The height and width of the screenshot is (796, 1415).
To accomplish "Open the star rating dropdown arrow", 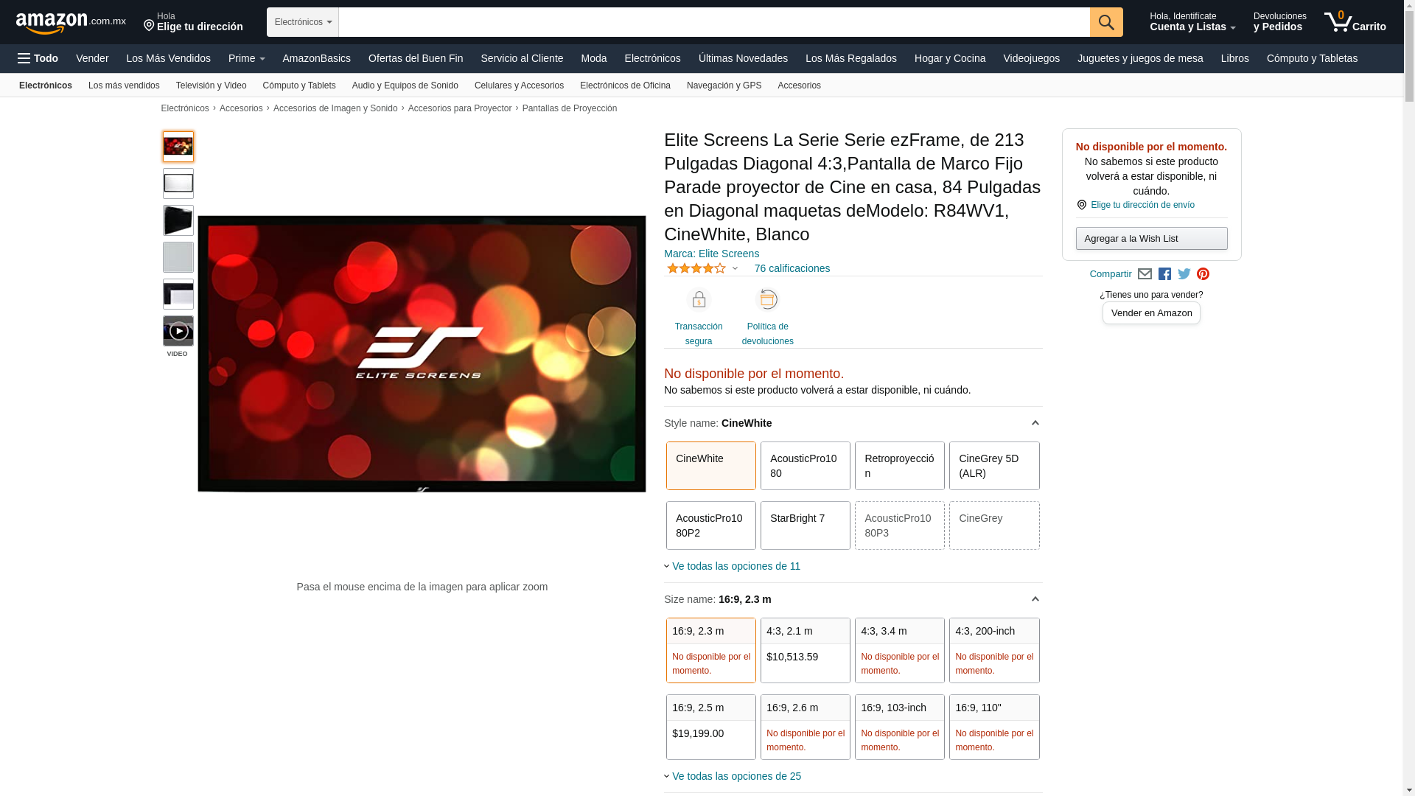I will click(x=735, y=269).
